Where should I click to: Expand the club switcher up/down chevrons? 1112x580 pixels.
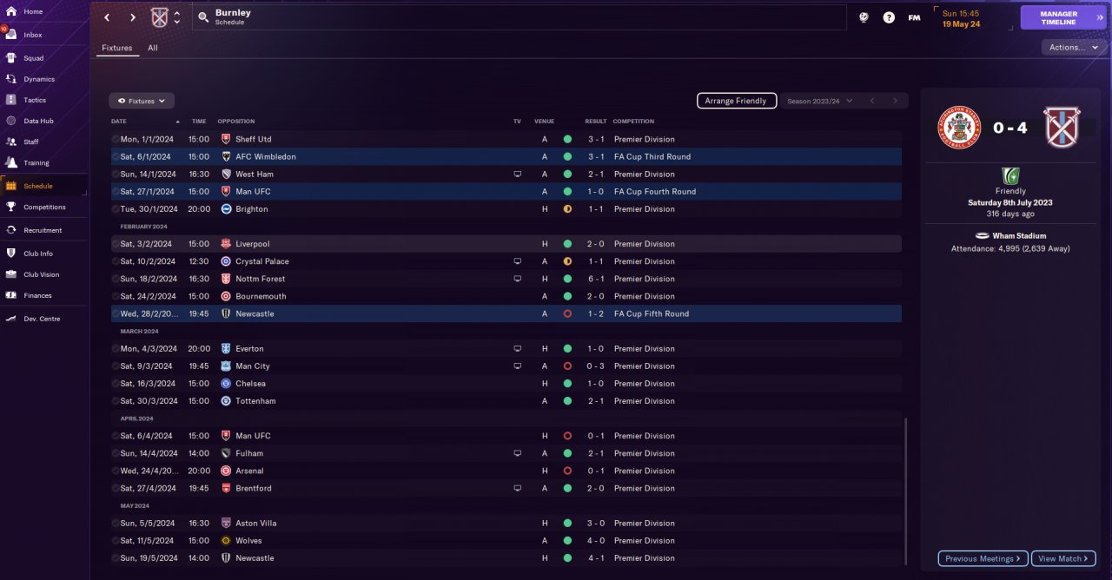pyautogui.click(x=177, y=17)
